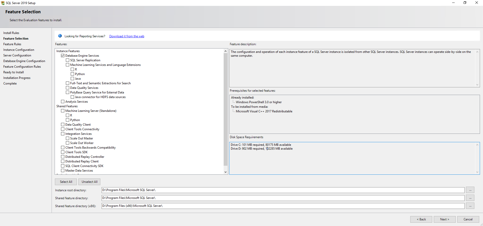Tick Java connector for HDFS data sources
Image resolution: width=483 pixels, height=226 pixels.
pyautogui.click(x=72, y=97)
